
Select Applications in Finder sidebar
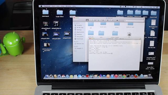(x=79, y=32)
